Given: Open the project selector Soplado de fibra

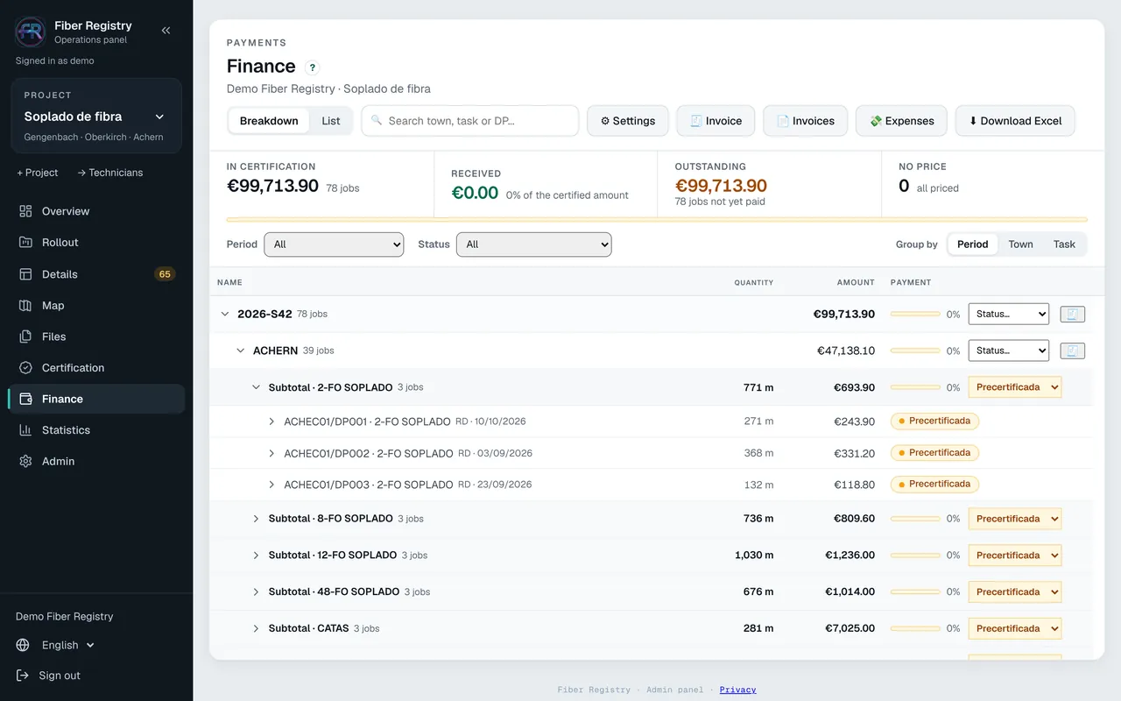Looking at the screenshot, I should pyautogui.click(x=95, y=117).
